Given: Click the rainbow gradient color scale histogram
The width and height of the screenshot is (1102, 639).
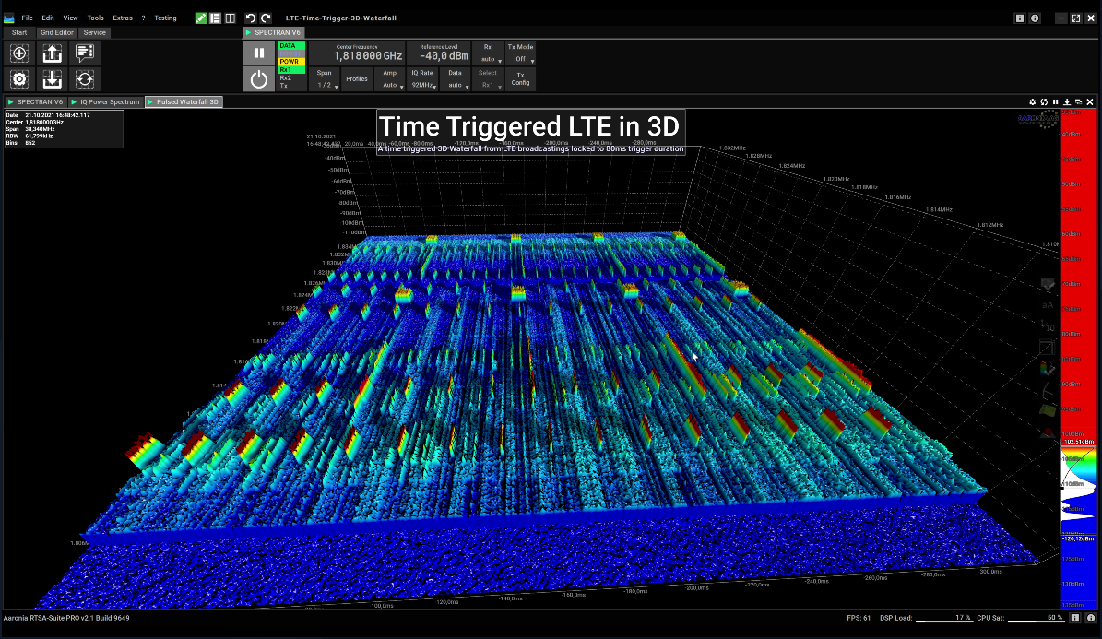Looking at the screenshot, I should coord(1078,490).
